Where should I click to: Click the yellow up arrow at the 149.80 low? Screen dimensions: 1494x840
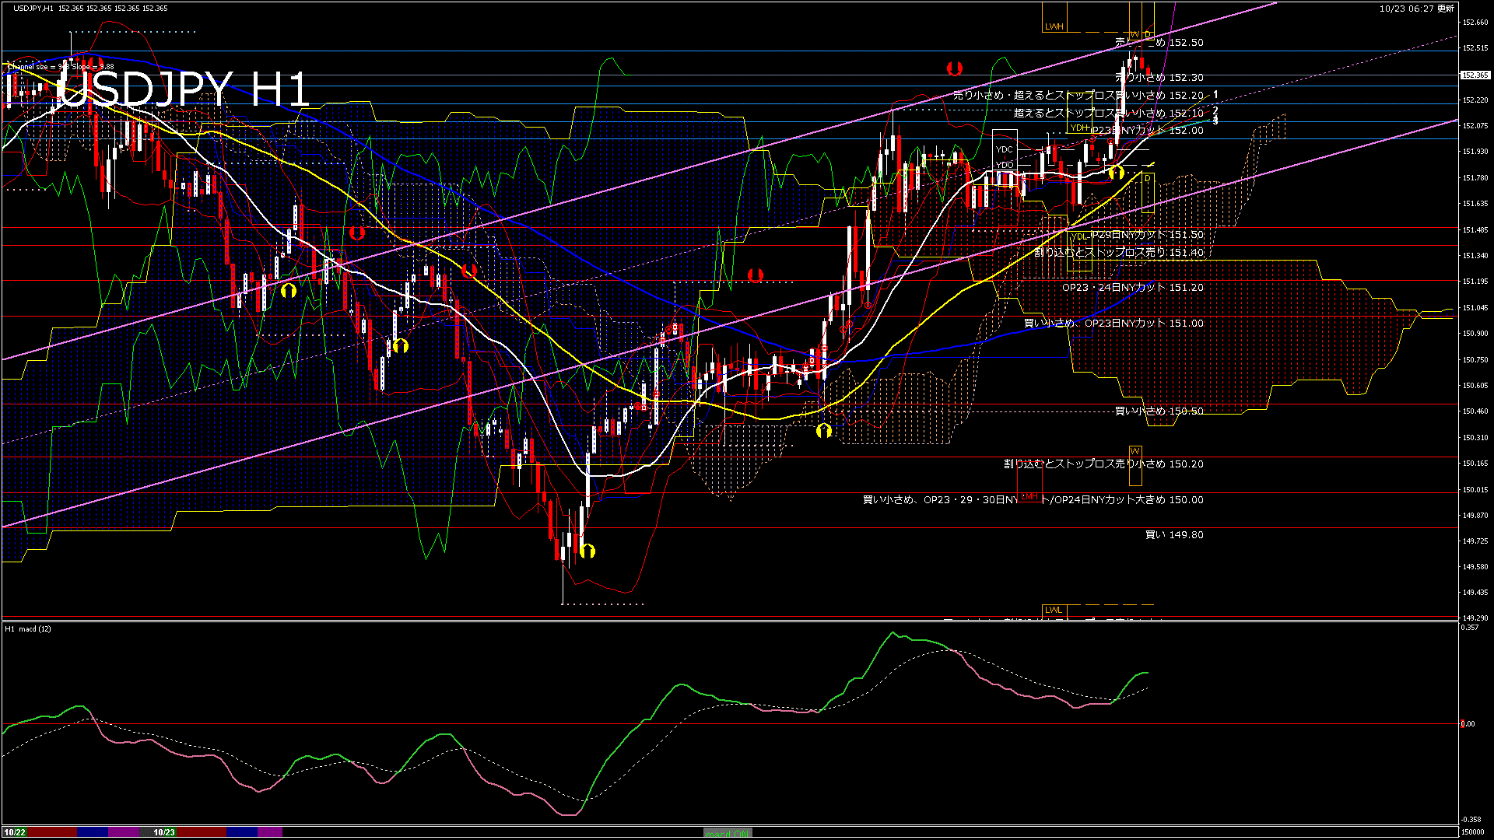587,551
